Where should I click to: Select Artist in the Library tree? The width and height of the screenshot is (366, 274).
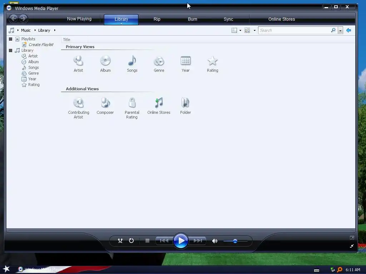click(x=33, y=56)
